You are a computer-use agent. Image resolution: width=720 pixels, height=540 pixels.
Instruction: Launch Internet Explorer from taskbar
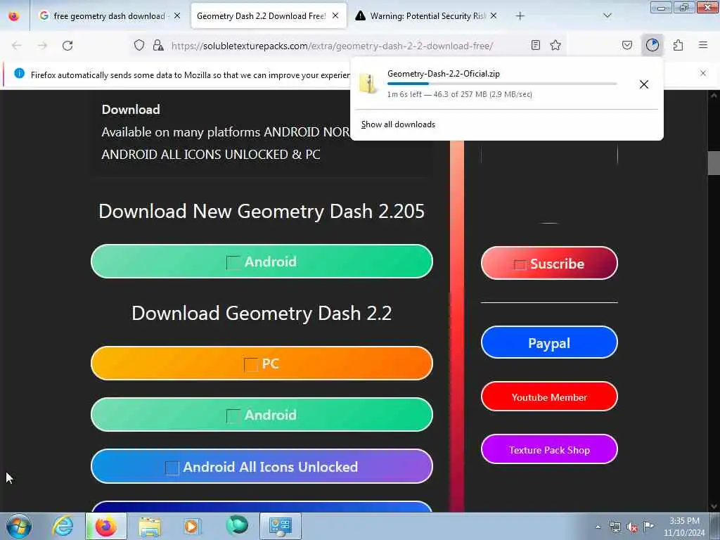pos(63,526)
